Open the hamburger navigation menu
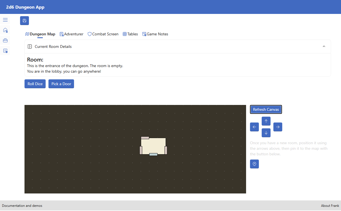 5,20
